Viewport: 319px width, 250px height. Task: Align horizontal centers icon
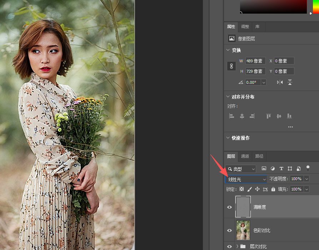(242, 116)
